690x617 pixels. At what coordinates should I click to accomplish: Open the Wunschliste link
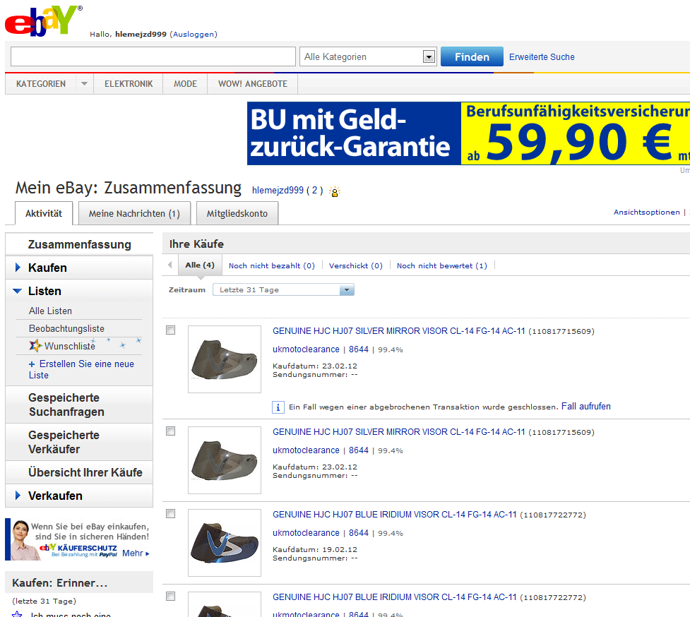click(x=69, y=346)
